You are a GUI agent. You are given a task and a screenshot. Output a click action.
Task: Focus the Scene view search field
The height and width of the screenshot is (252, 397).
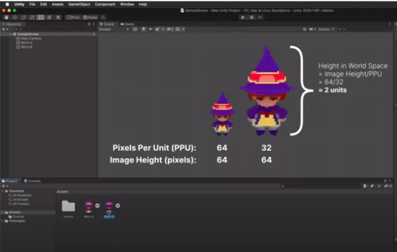[365, 29]
